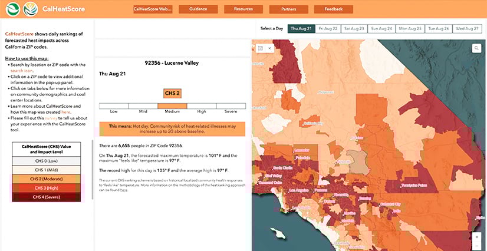Click the Santa Clarita label on map

point(283,168)
